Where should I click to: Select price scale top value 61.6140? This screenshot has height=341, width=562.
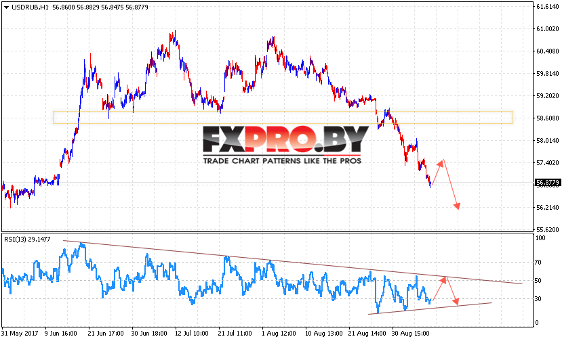[x=547, y=7]
